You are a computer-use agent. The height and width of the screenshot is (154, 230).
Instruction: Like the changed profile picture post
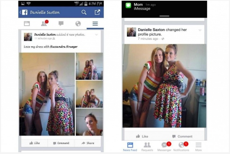tap(142, 137)
